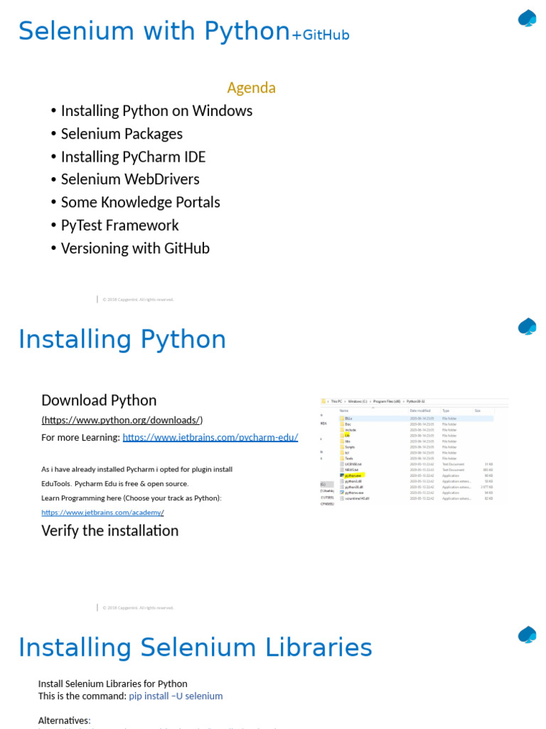Image resolution: width=546 pixels, height=729 pixels.
Task: Click the 'Alternatives:' label
Action: [64, 720]
